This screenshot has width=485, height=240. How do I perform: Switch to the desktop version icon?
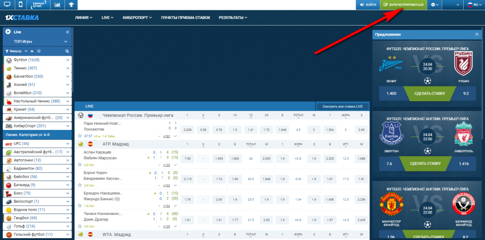pos(7,5)
